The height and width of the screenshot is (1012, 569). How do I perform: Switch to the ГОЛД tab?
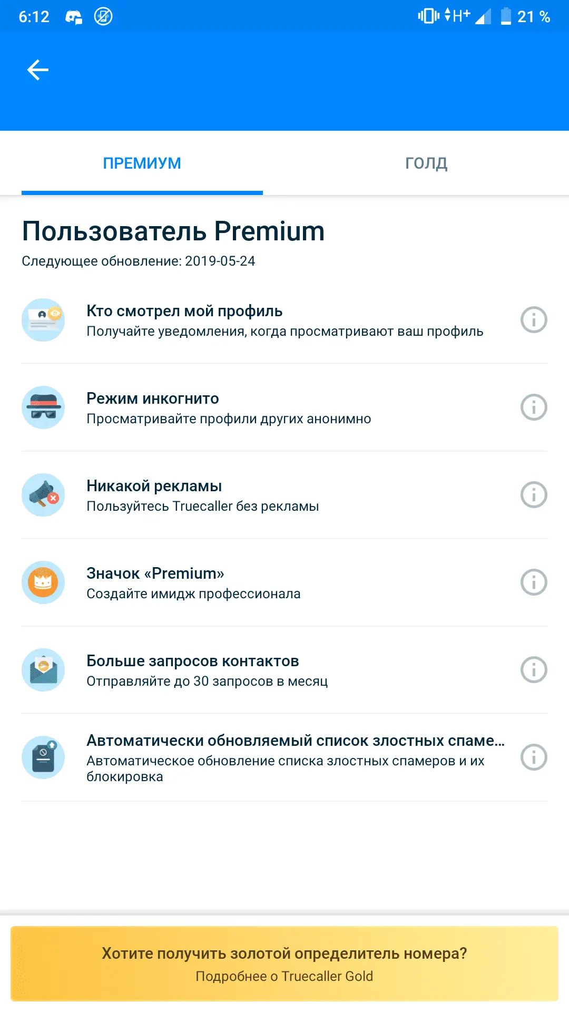point(426,163)
